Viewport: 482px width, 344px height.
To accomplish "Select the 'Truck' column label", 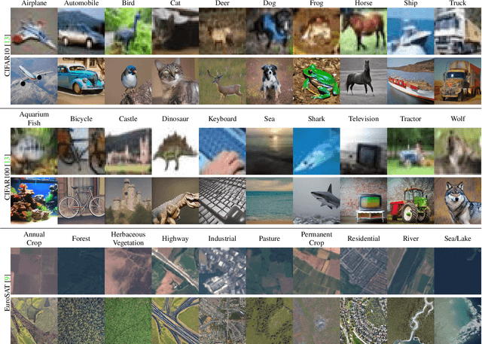I will (458, 3).
